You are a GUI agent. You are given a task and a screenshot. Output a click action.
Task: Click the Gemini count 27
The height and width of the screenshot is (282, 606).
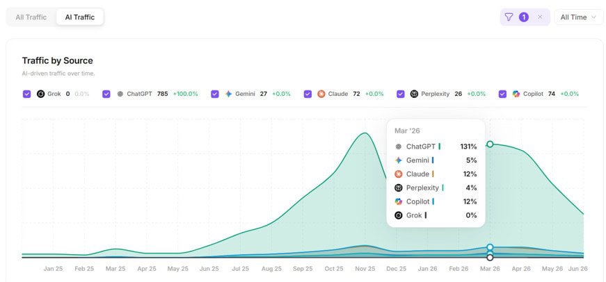tap(263, 94)
